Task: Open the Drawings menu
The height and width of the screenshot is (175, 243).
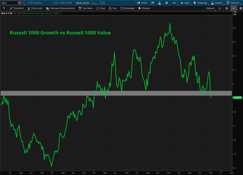Action: click(200, 3)
